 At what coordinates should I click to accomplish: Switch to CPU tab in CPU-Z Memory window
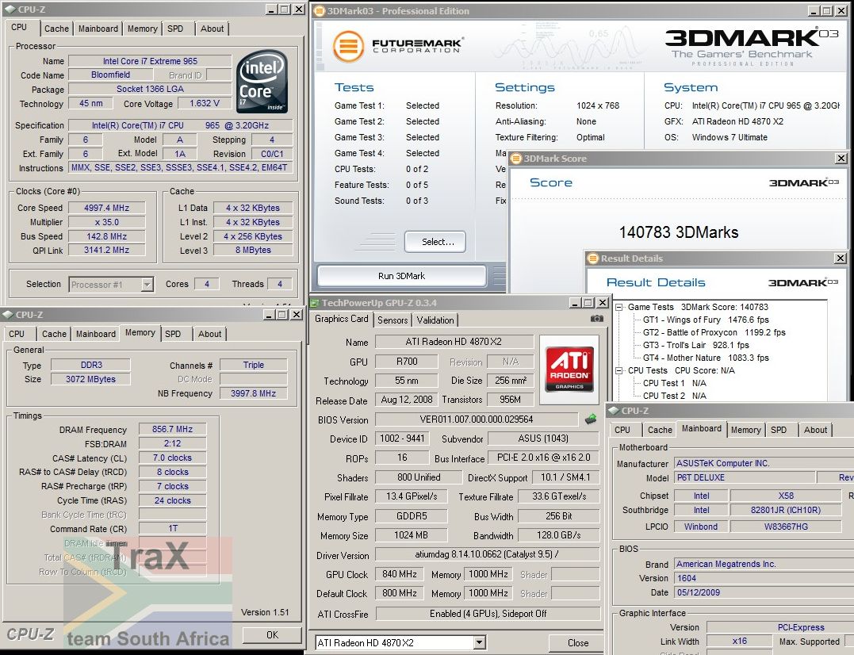point(17,334)
